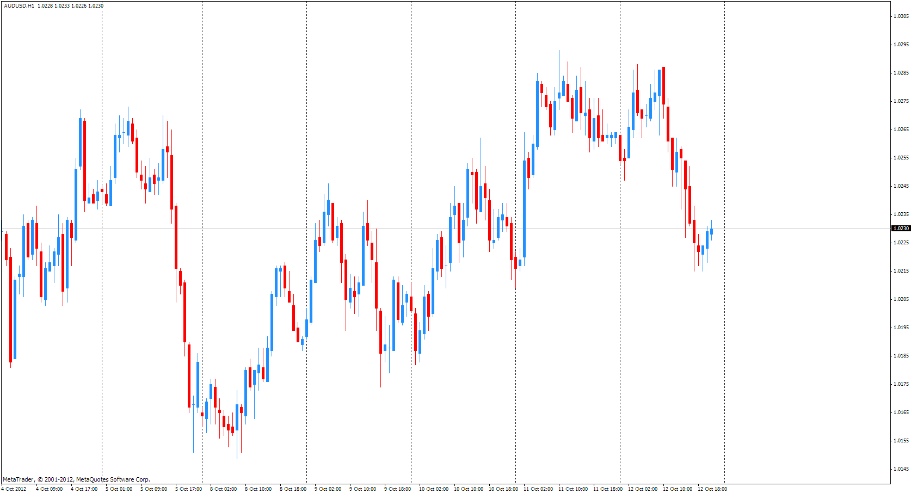Click the 9 Oct 10:00 time label

363,489
